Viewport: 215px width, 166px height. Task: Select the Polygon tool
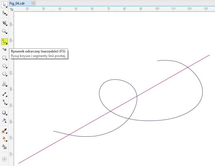tap(4, 74)
